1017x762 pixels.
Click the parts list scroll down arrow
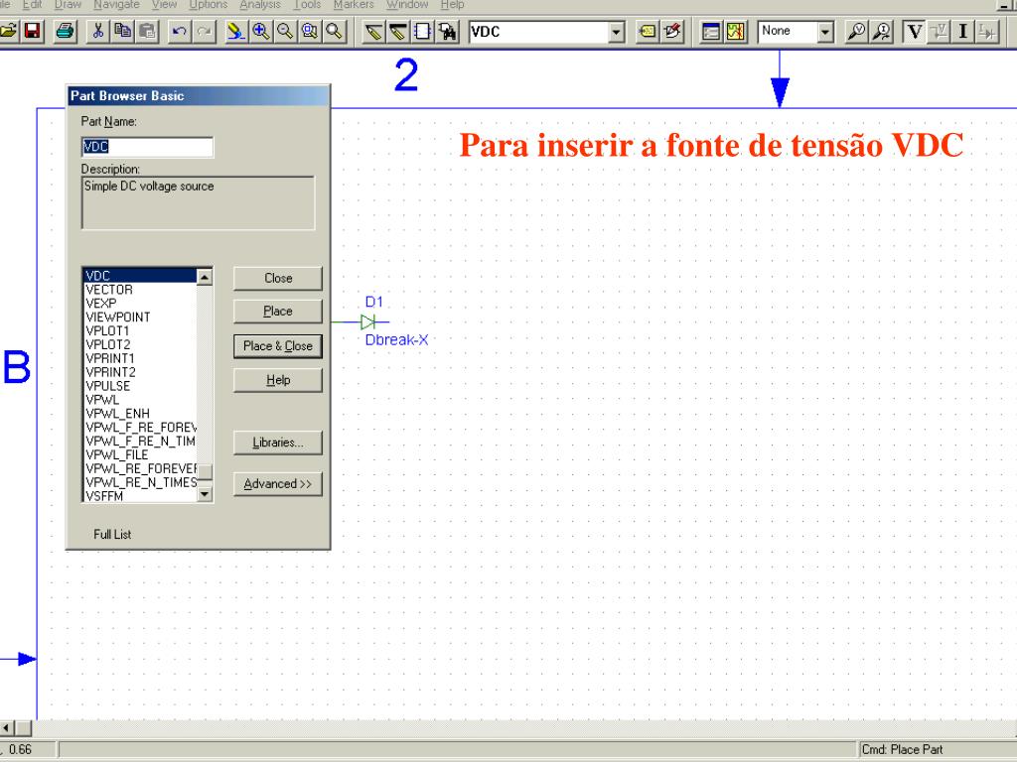(x=205, y=494)
